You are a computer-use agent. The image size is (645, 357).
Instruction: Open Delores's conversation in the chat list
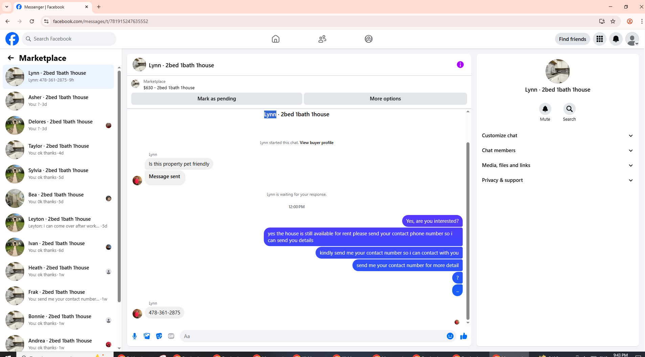pos(58,125)
